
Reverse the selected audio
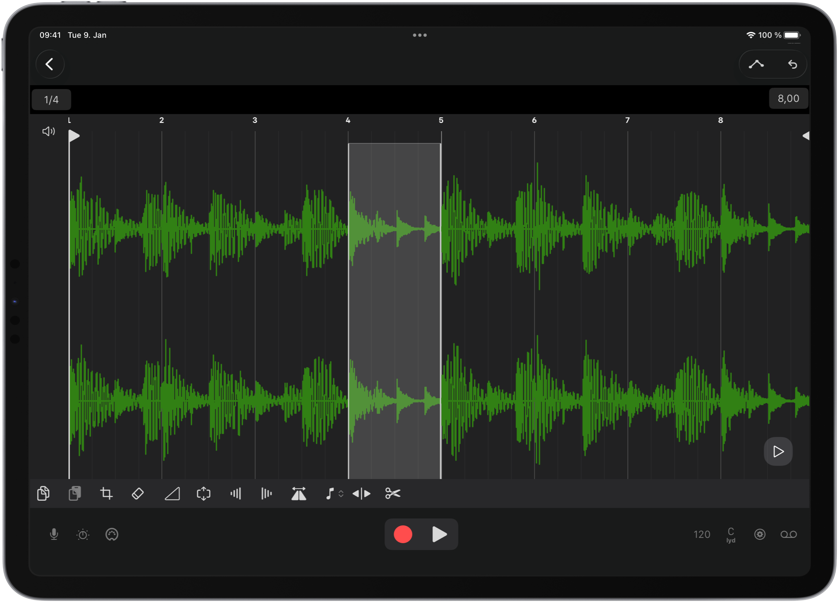click(361, 493)
